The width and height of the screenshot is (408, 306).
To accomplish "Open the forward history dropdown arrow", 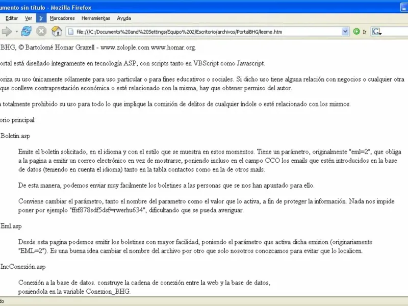I will point(17,32).
